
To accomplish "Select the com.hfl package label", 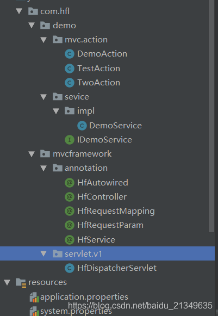I will (55, 11).
